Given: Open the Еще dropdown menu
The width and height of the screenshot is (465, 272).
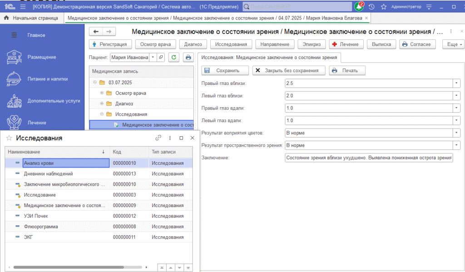Looking at the screenshot, I should click(455, 45).
